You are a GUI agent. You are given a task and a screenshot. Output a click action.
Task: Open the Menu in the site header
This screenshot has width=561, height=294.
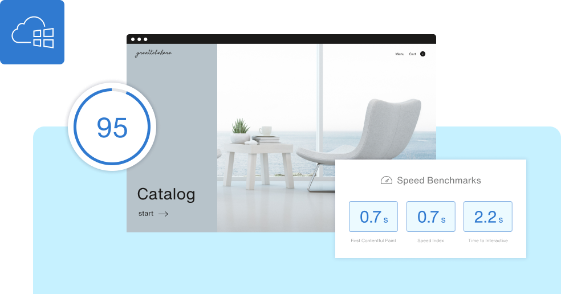click(400, 54)
